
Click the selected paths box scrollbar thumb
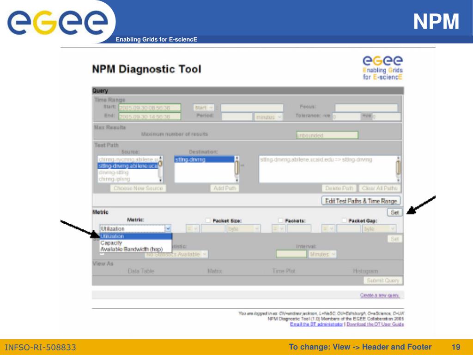399,168
